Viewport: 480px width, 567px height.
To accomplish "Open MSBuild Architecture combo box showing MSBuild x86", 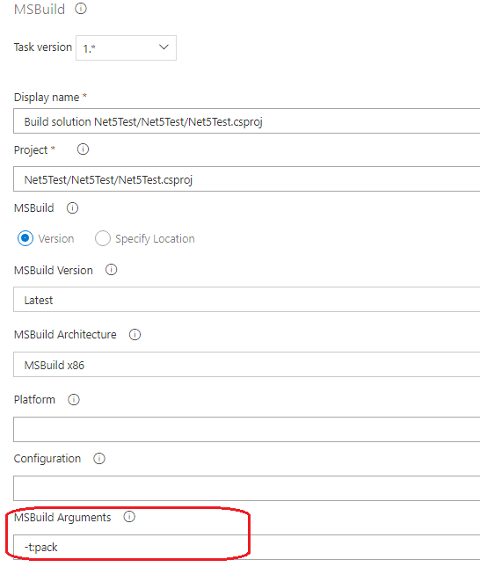I will (247, 365).
